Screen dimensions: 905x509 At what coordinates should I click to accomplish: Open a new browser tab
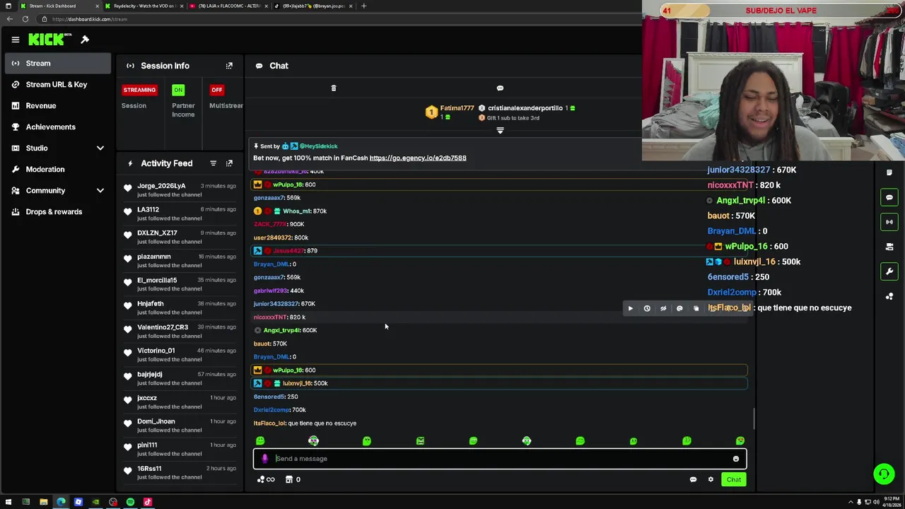point(363,6)
